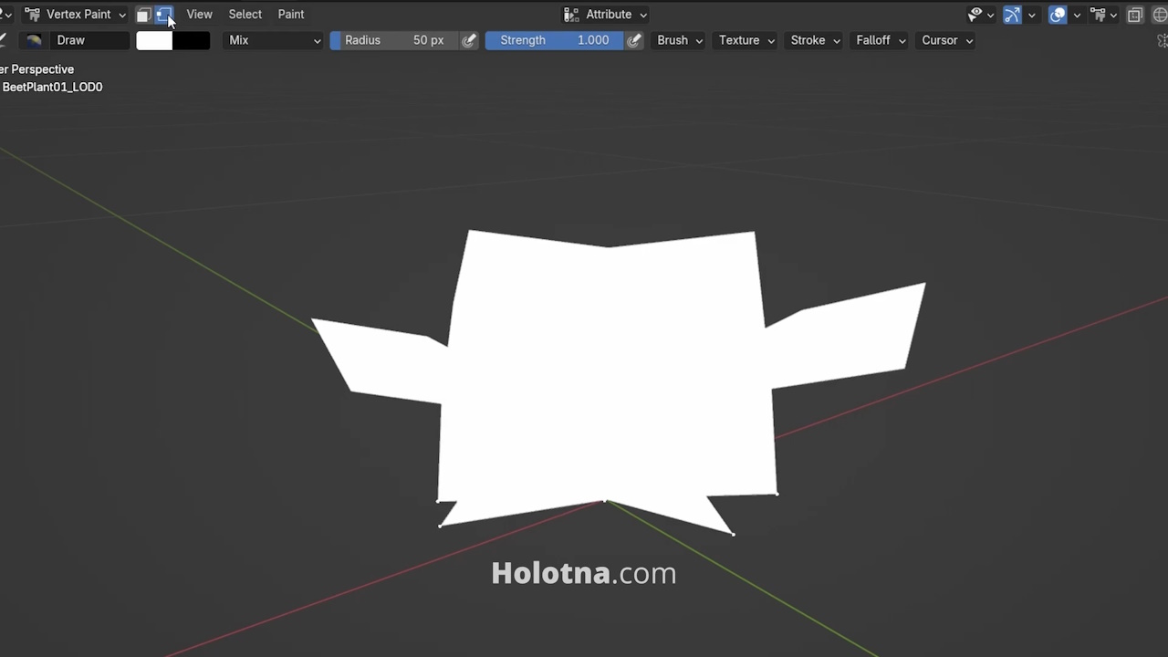Toggle face selection masking icon
Viewport: 1168px width, 657px height.
click(x=143, y=15)
